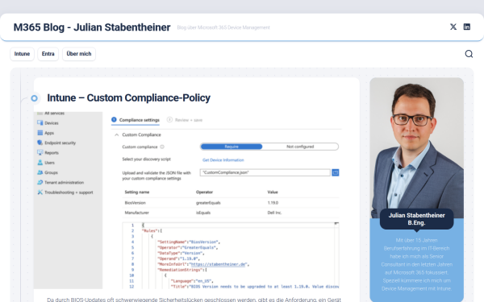
Task: Click the Troubleshooting + support wrench icon
Action: tap(40, 192)
